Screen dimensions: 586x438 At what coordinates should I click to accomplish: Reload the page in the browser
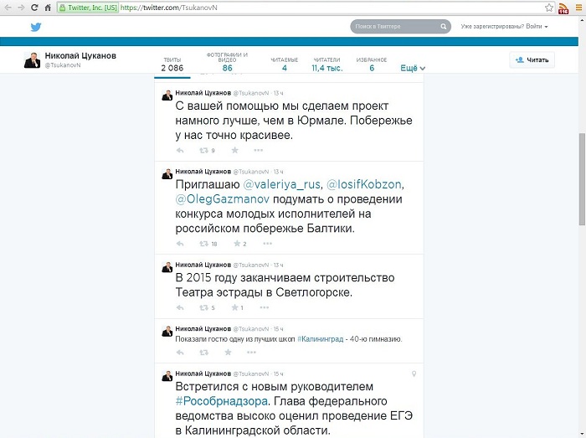[x=34, y=8]
